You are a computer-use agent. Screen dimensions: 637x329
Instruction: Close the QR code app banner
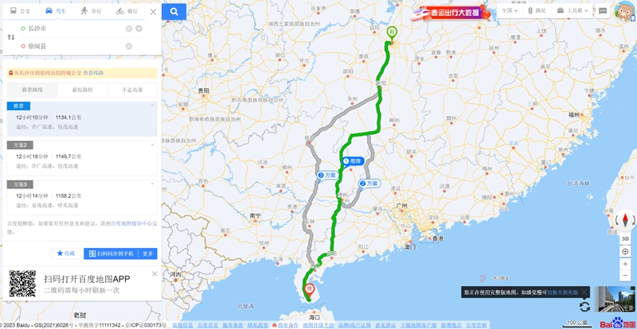pyautogui.click(x=154, y=273)
